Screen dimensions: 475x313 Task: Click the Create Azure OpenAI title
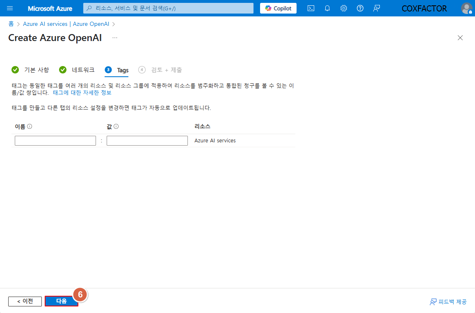(x=55, y=38)
